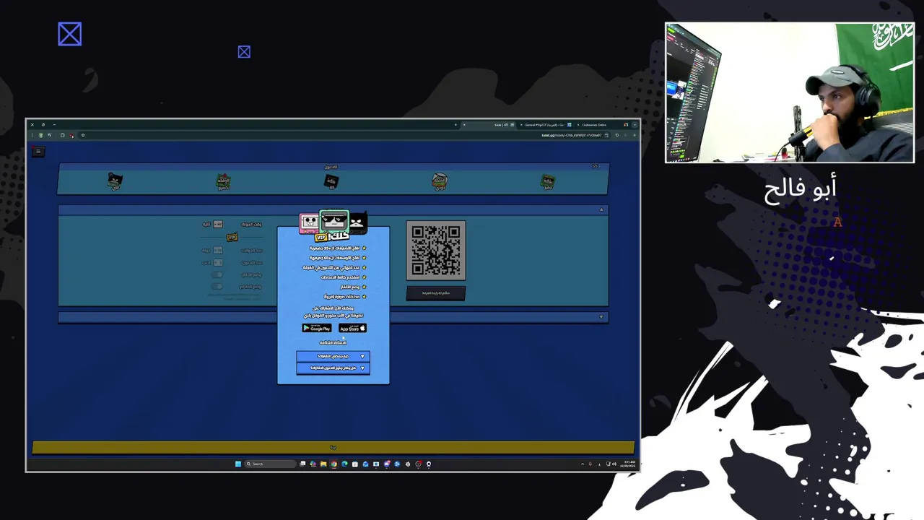Open the third numeric dropdown under the VIP badge
Image resolution: width=924 pixels, height=520 pixels.
pos(218,262)
